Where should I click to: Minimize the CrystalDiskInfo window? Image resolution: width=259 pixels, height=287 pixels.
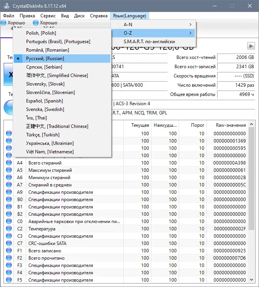click(215, 6)
